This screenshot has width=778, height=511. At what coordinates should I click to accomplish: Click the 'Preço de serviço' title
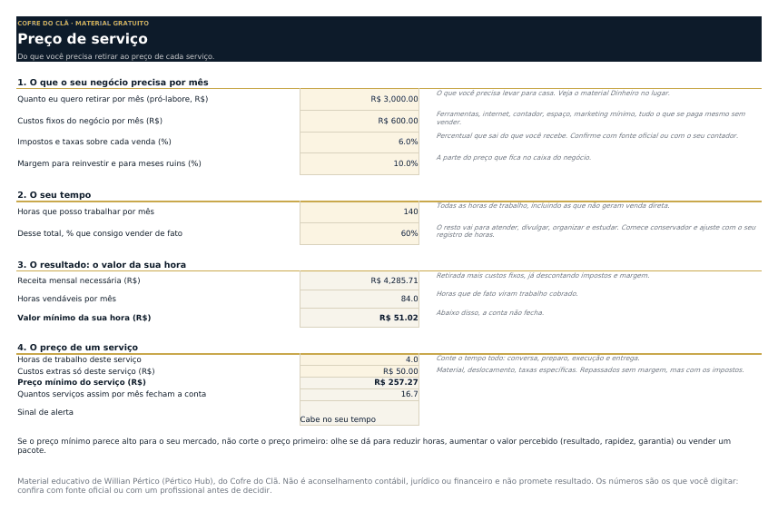(x=83, y=39)
